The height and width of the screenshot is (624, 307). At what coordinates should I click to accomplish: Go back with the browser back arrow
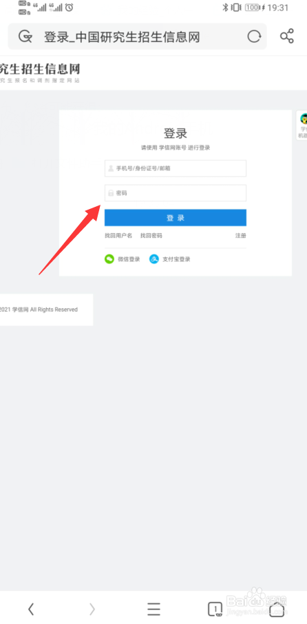tap(31, 608)
